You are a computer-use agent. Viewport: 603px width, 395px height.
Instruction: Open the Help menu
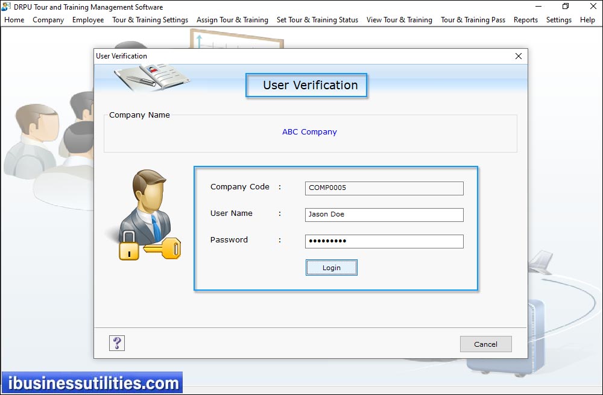(587, 20)
